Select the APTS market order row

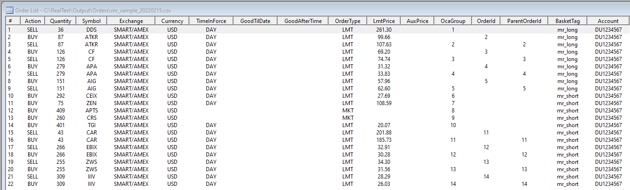coord(91,110)
